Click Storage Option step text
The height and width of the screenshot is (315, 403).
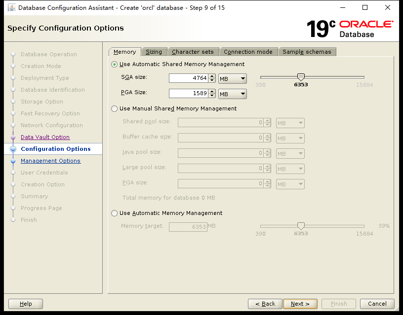click(x=42, y=102)
